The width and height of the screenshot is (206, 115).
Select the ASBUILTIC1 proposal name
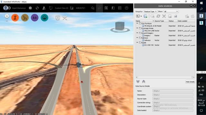80,8
